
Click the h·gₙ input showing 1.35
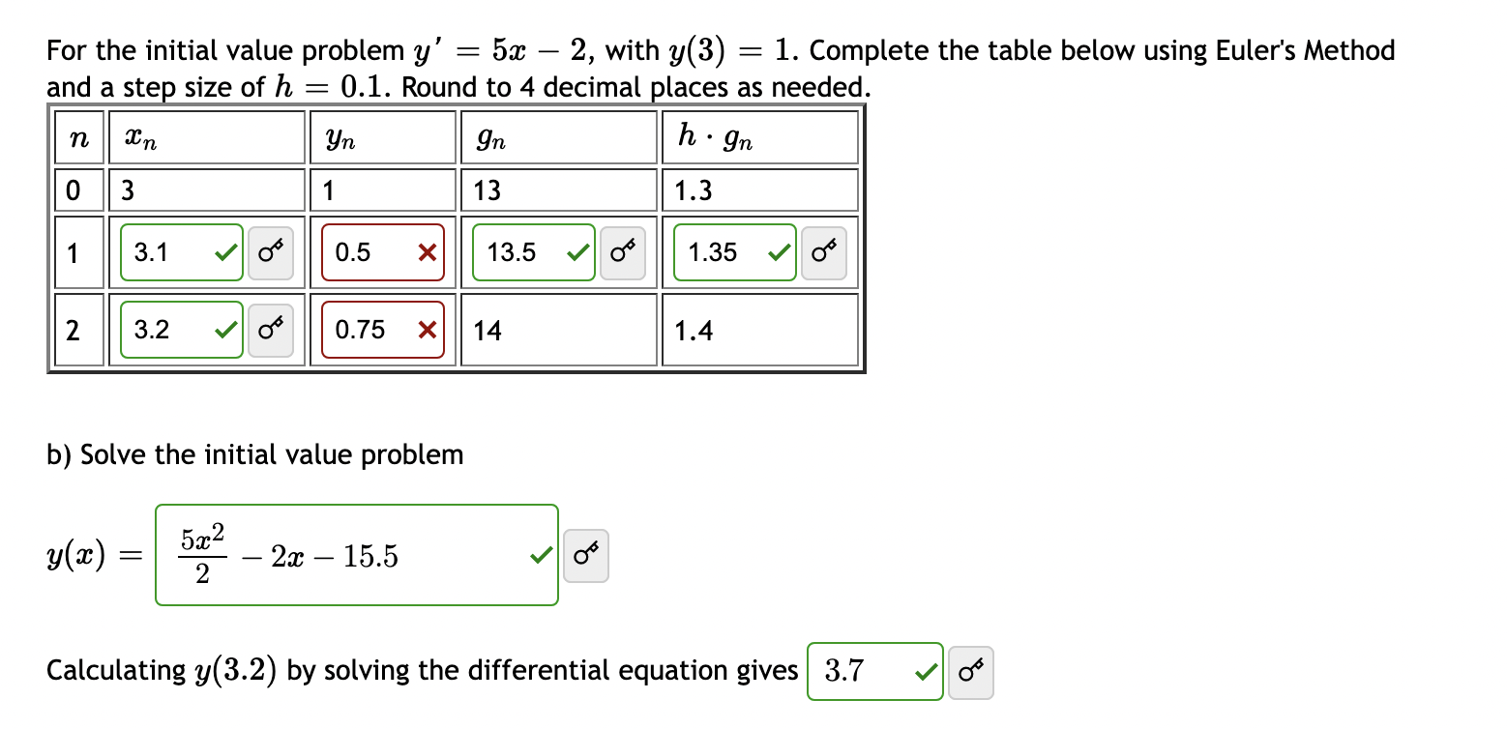725,251
